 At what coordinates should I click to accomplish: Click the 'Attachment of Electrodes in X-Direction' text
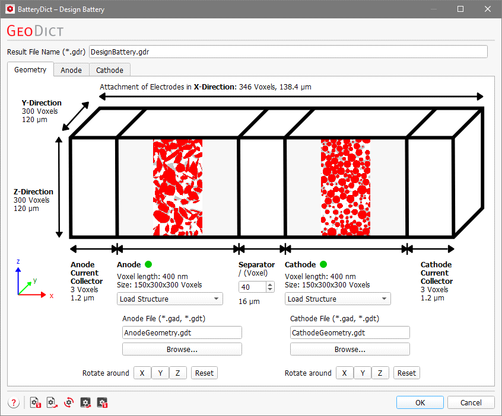click(205, 87)
